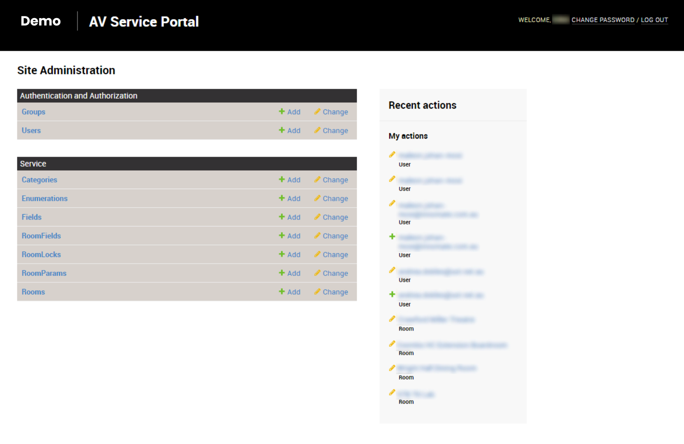Click the pencil icon beside Enumerations Change
Screen dimensions: 684x444
[x=317, y=198]
